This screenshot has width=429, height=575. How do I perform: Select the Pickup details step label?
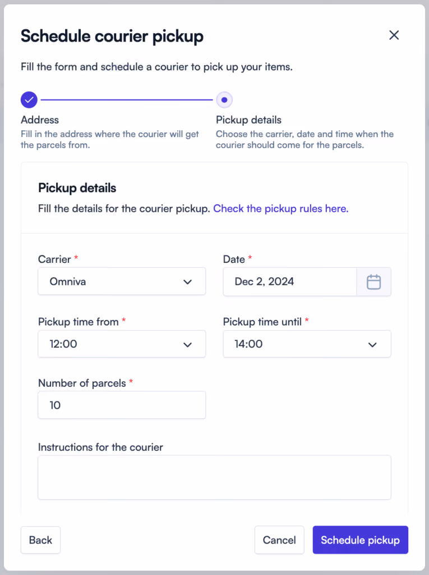click(x=249, y=120)
